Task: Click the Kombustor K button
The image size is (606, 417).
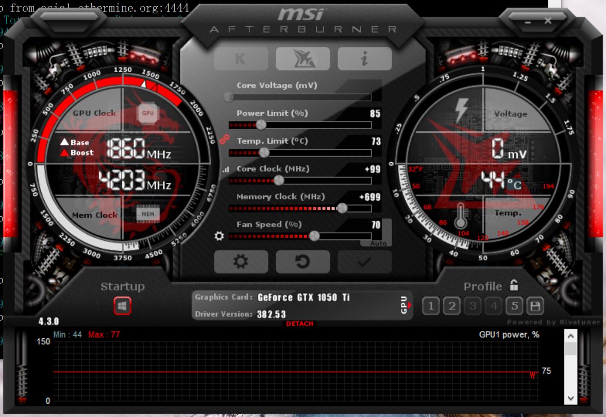Action: pyautogui.click(x=241, y=59)
